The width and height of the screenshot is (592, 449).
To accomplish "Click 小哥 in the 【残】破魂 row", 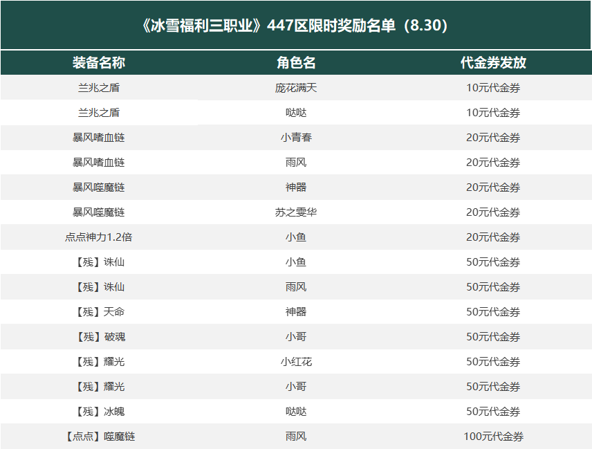I will [x=296, y=337].
